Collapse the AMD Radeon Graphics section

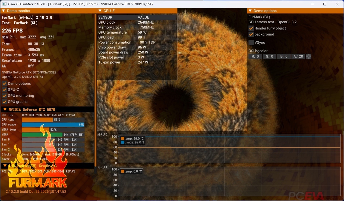click(5, 166)
